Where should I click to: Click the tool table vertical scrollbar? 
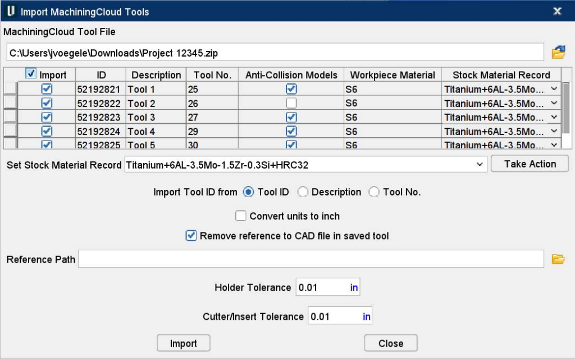pos(566,108)
